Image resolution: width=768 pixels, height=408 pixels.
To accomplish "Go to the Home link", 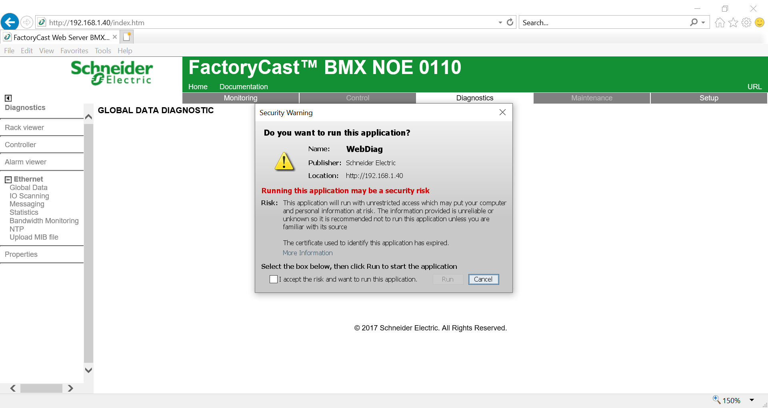I will (x=198, y=87).
